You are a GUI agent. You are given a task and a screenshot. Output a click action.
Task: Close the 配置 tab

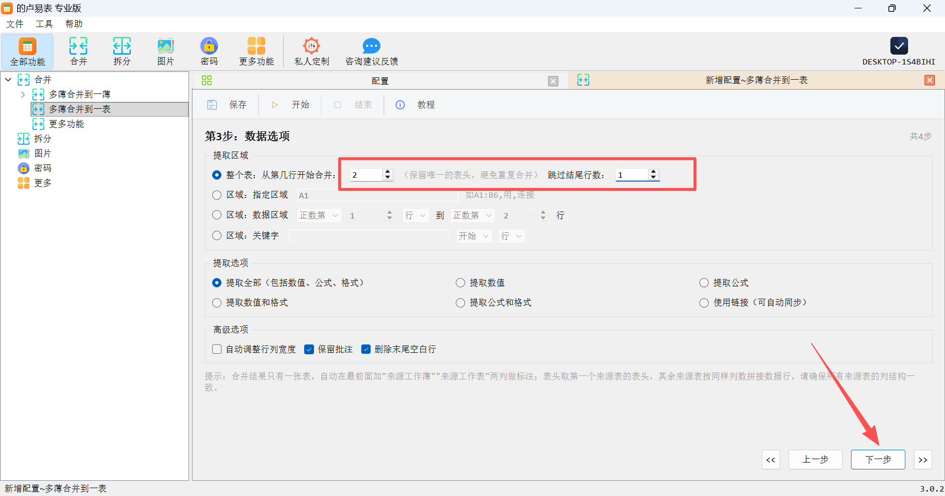(x=553, y=81)
